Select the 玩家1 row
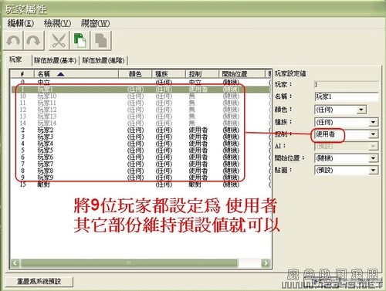 point(141,90)
